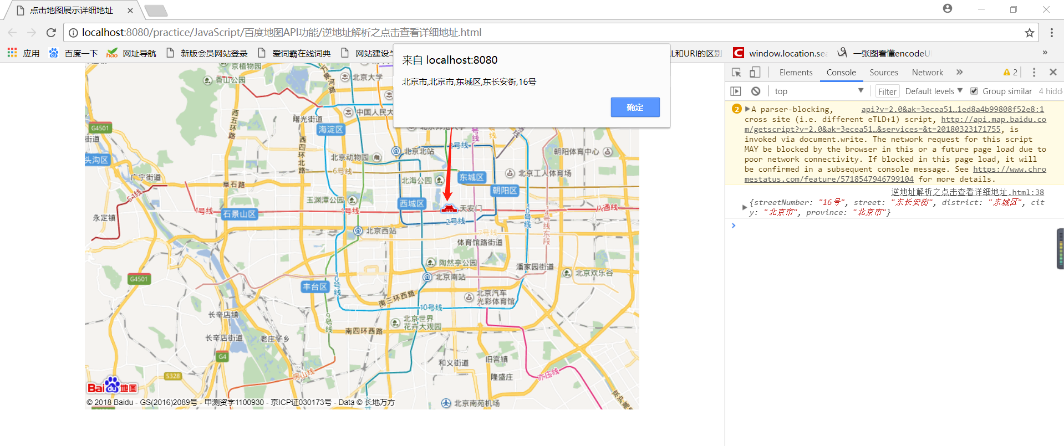The image size is (1064, 446).
Task: Click the 北京欢乐谷 icon on map
Action: [x=567, y=273]
